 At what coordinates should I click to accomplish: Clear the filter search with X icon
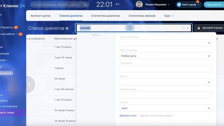pos(188,28)
